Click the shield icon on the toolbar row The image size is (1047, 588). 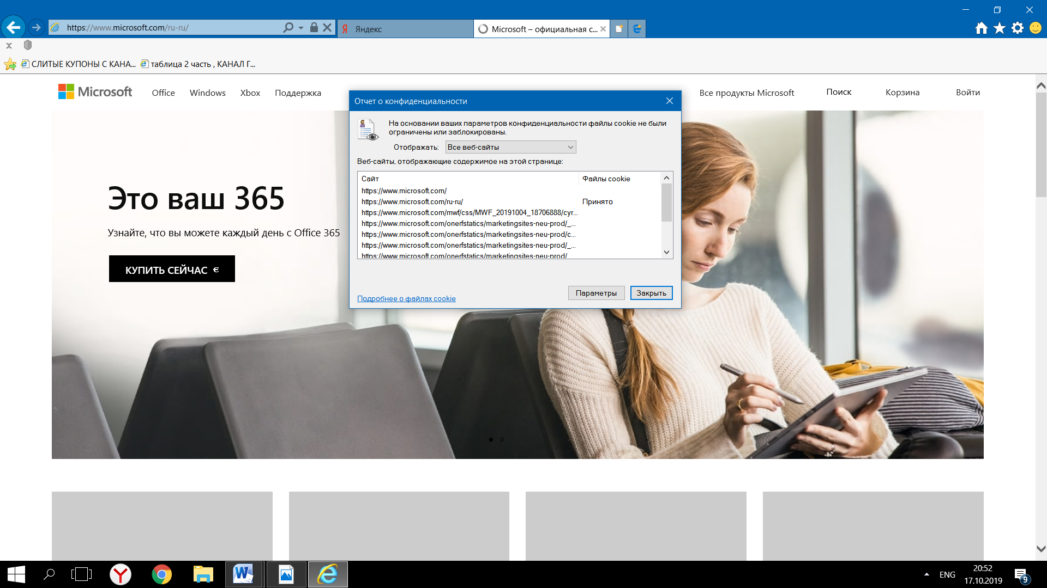(x=28, y=45)
